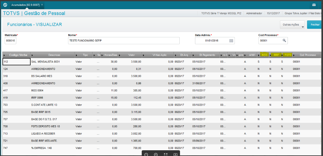Screen dimensions: 323x156
Task: Sort by the Codigo Verba column header
Action: coord(17,55)
